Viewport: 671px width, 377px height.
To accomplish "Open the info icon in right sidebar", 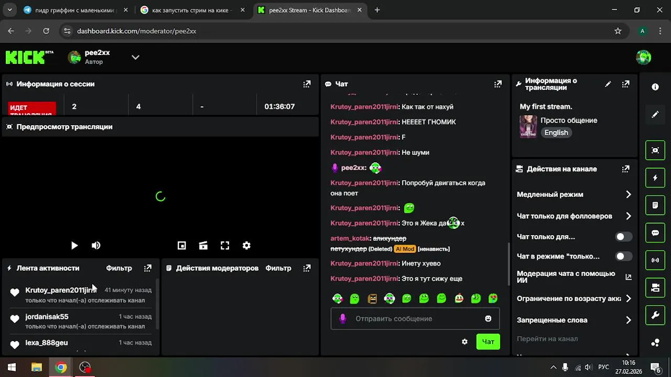I will [x=655, y=87].
